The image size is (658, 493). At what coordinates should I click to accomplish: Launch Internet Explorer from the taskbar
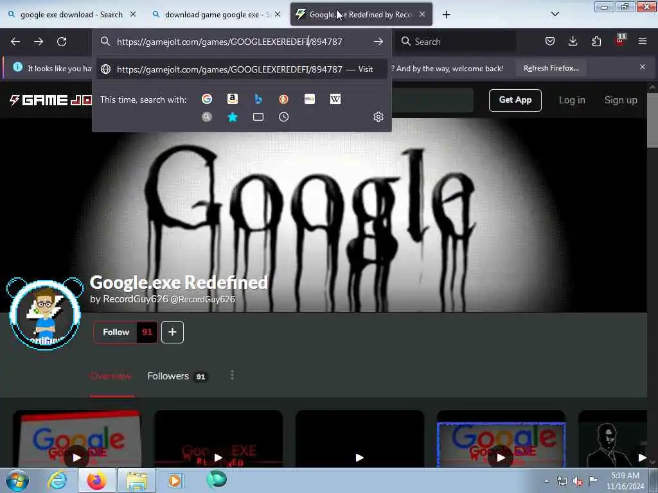(57, 480)
